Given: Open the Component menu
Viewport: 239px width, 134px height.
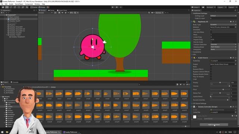Looking at the screenshot, I should 29,4.
